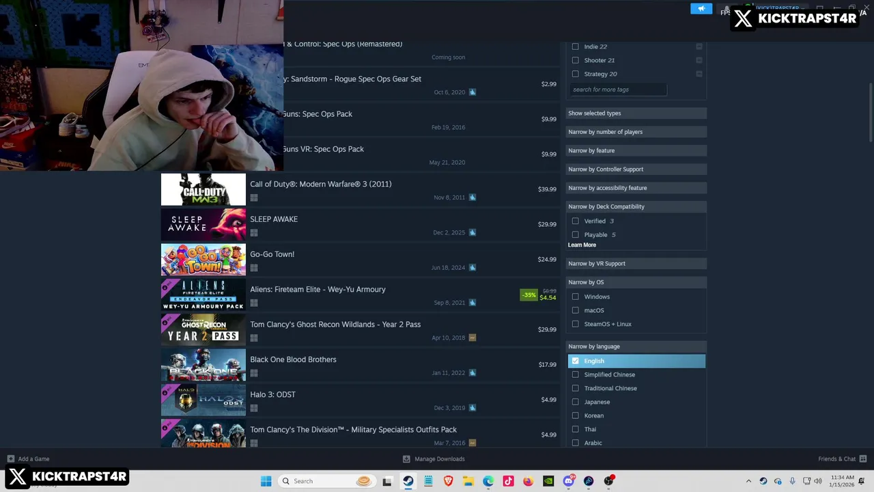Enable the Verified Deck compatibility checkbox

pos(575,221)
